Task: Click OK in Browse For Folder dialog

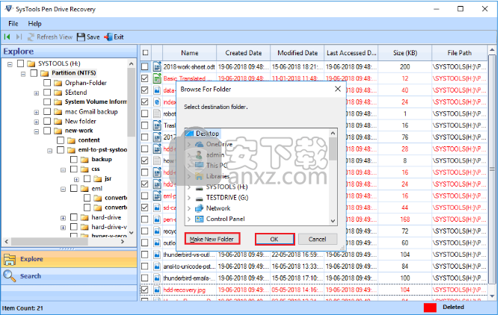Action: (274, 239)
